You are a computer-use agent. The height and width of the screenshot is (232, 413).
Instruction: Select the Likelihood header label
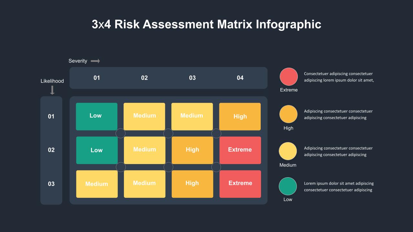52,81
